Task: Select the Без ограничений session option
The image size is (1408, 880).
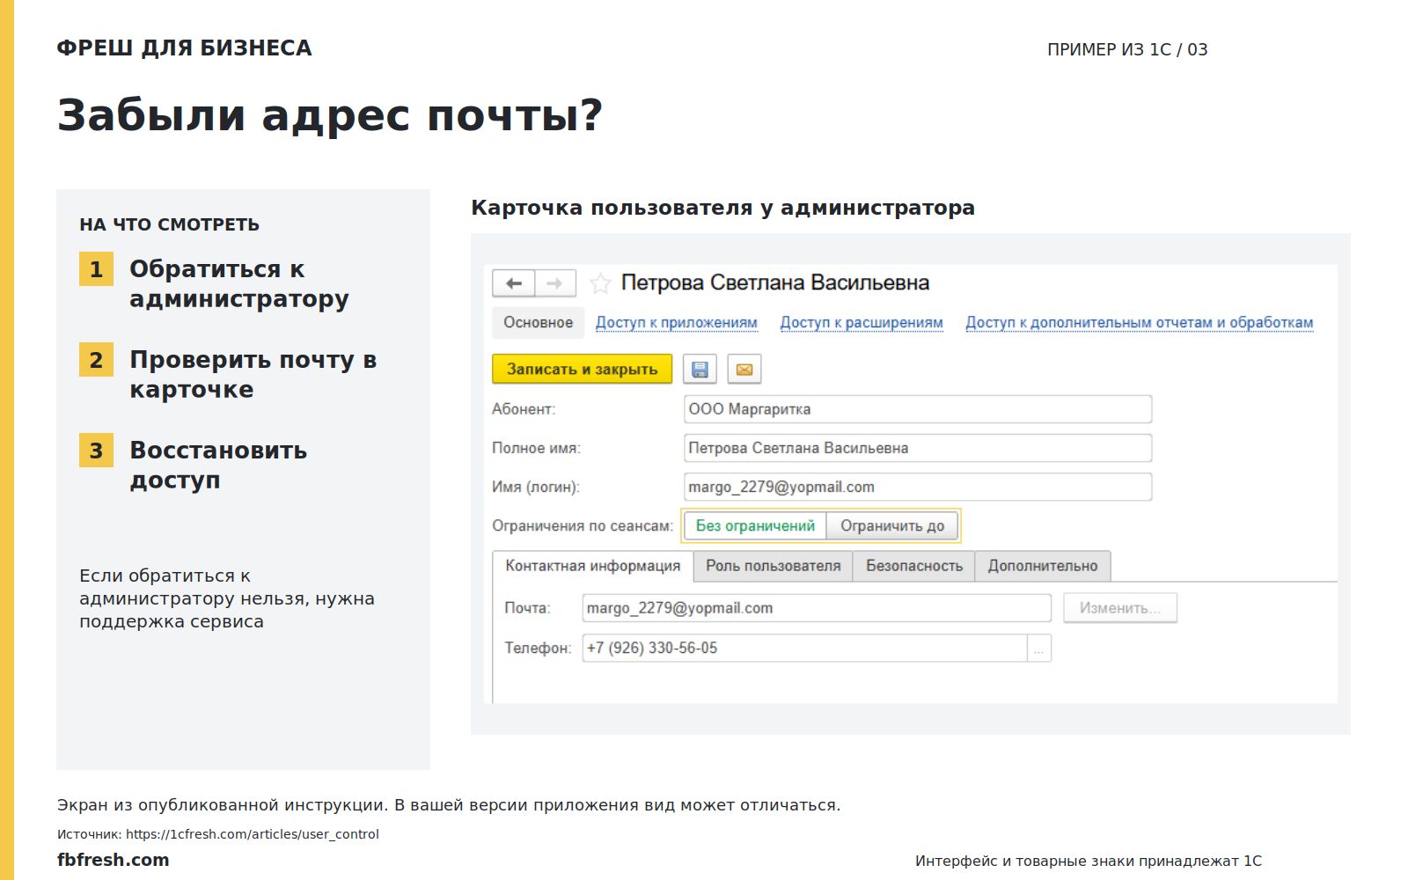Action: tap(755, 526)
